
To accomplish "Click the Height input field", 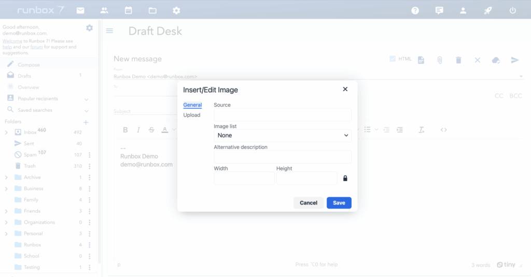I will coord(307,178).
